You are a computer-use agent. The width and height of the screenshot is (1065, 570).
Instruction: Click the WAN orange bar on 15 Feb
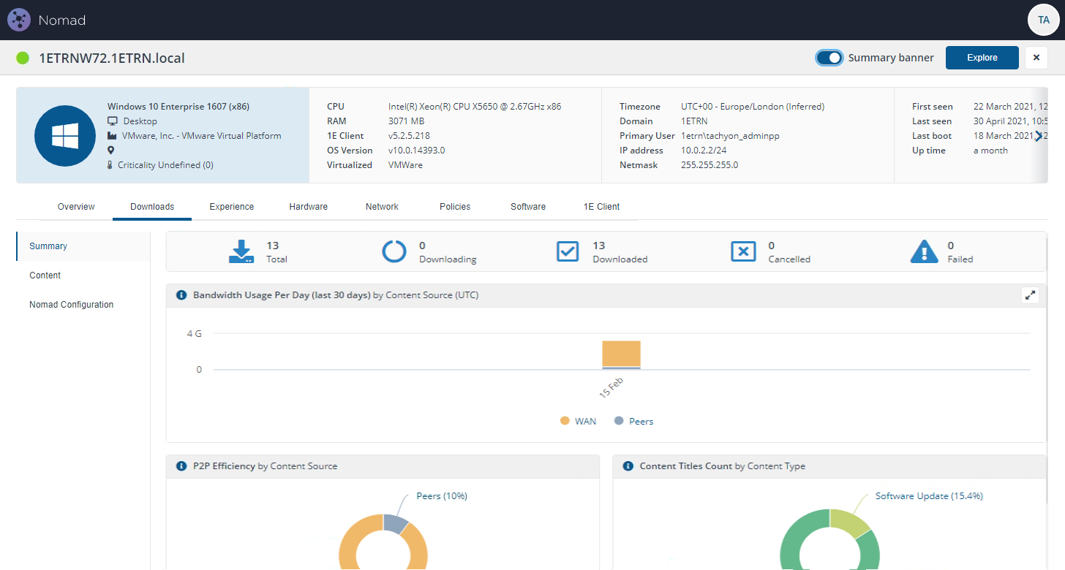coord(621,353)
